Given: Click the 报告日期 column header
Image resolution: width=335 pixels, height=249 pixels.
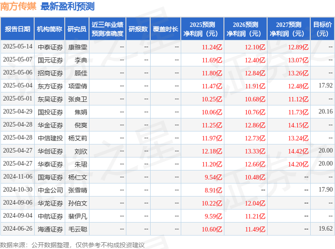Looking at the screenshot, I should pos(17,29).
